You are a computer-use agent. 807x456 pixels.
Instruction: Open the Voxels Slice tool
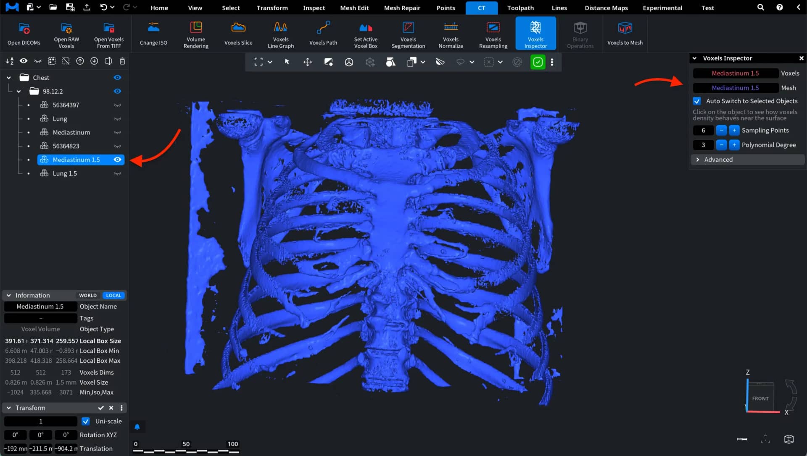(x=238, y=34)
